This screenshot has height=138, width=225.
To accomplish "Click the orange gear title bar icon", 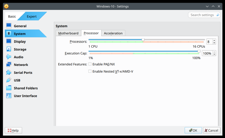I will pos(6,6).
